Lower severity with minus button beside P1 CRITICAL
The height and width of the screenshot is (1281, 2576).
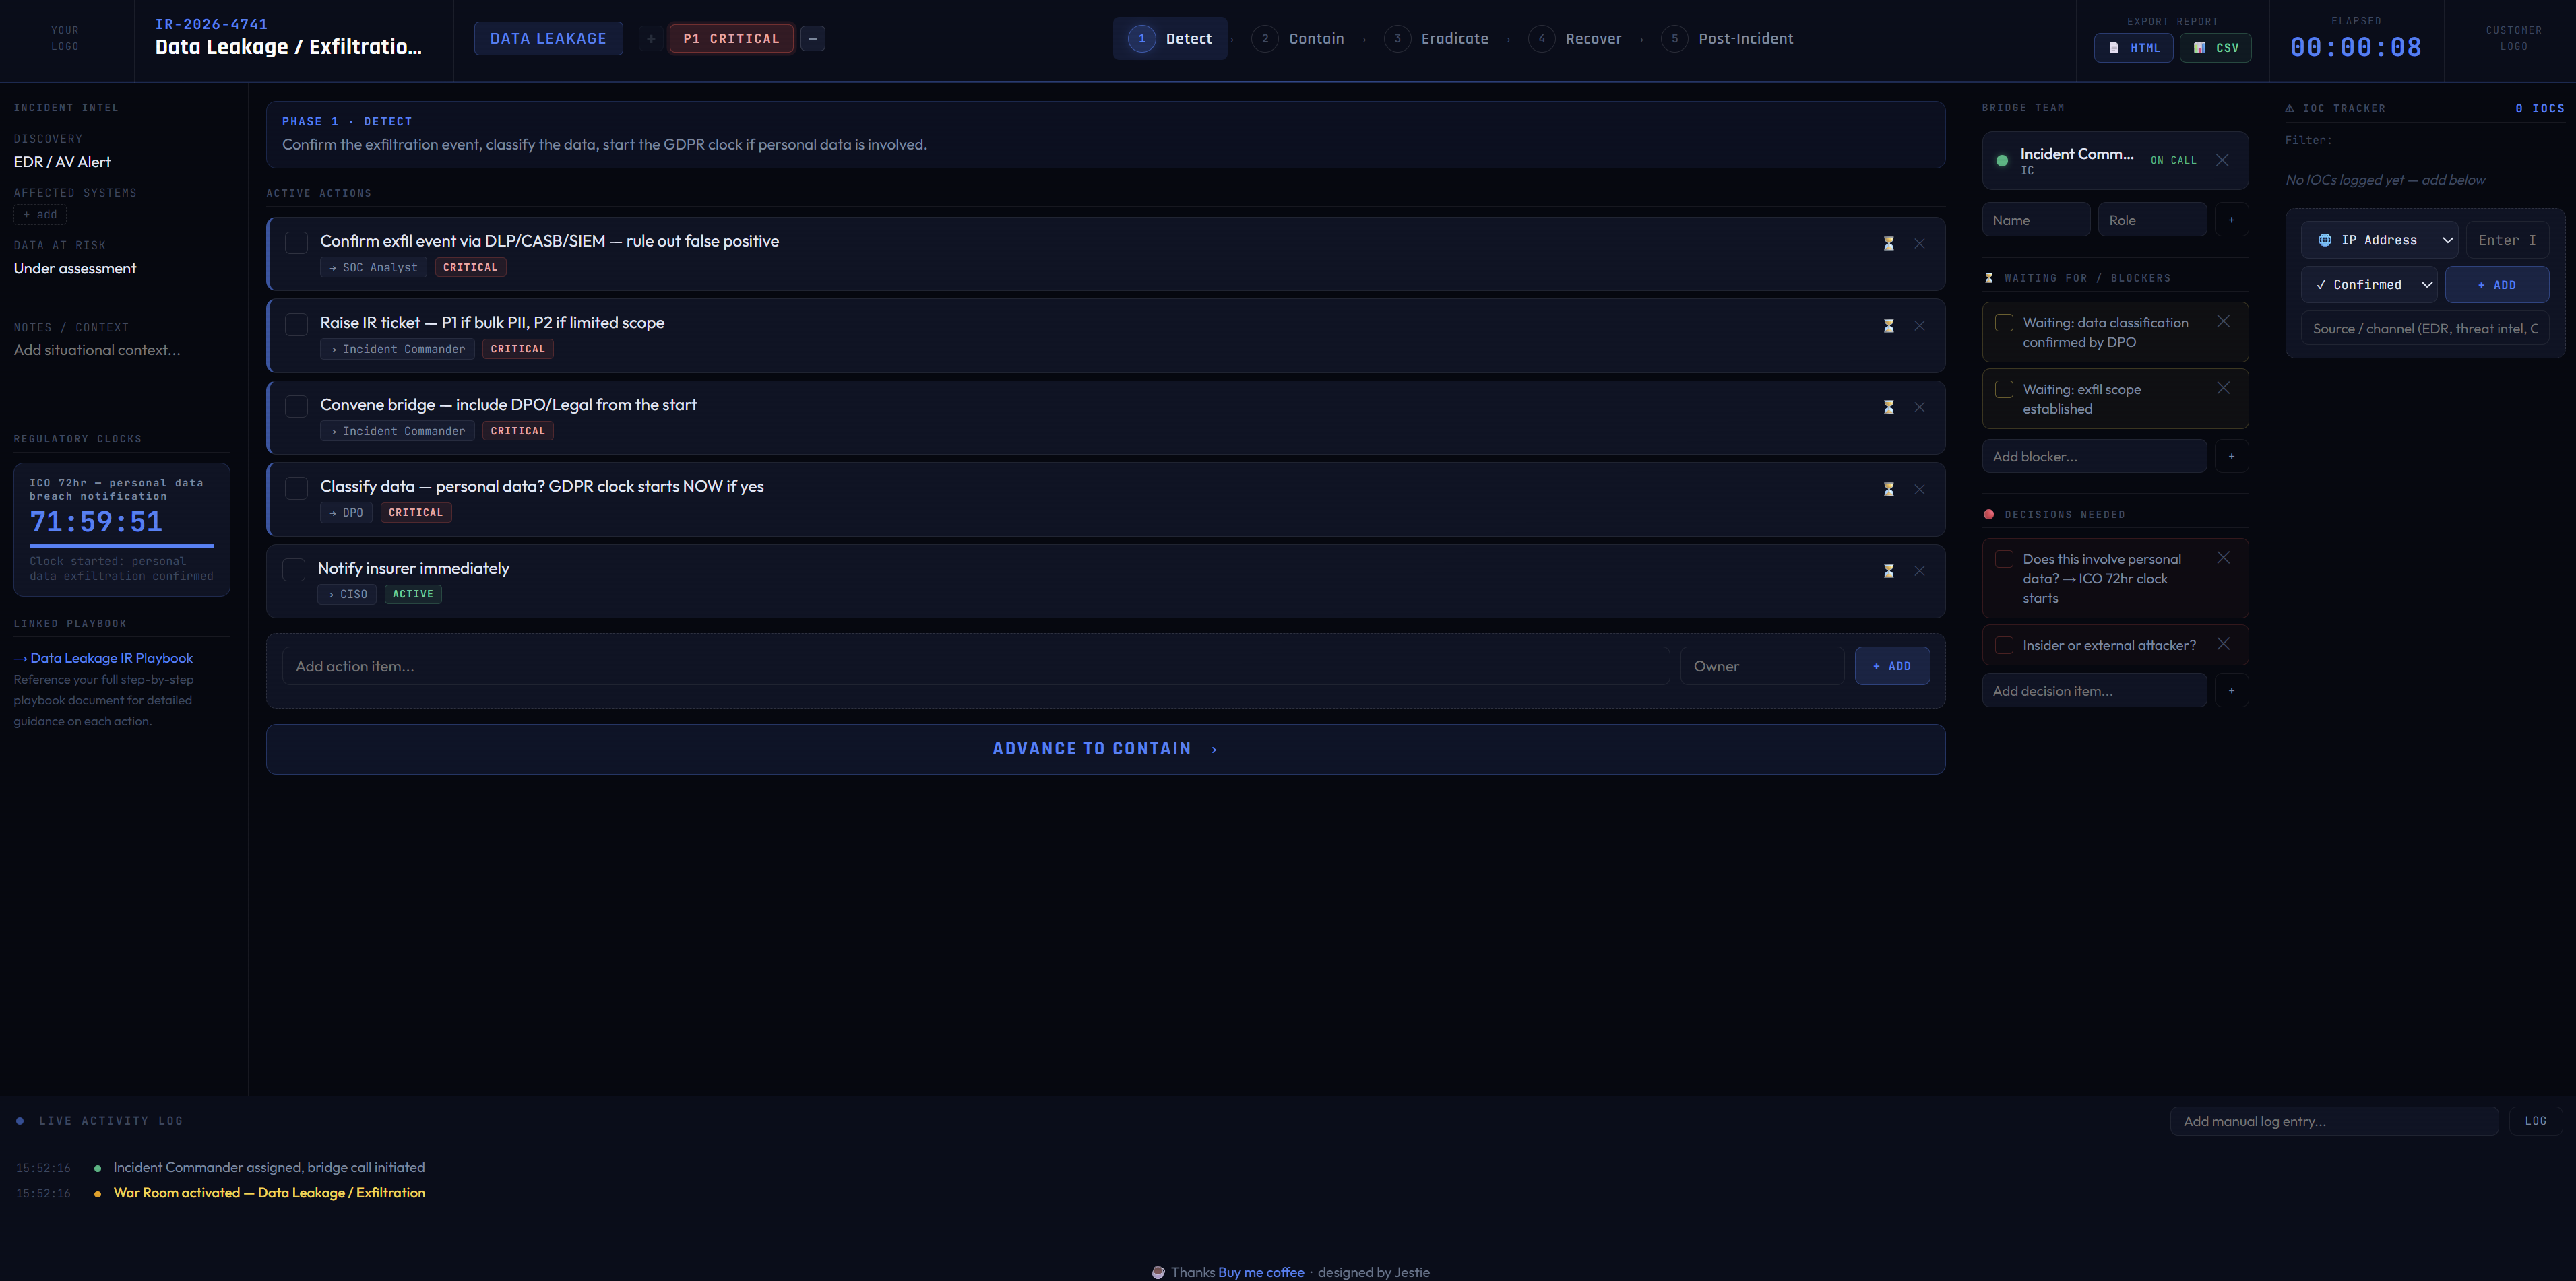click(813, 39)
